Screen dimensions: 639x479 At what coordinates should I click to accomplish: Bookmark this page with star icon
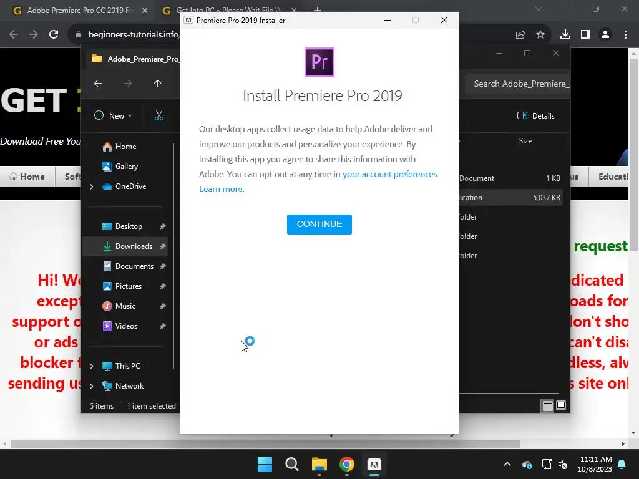540,35
